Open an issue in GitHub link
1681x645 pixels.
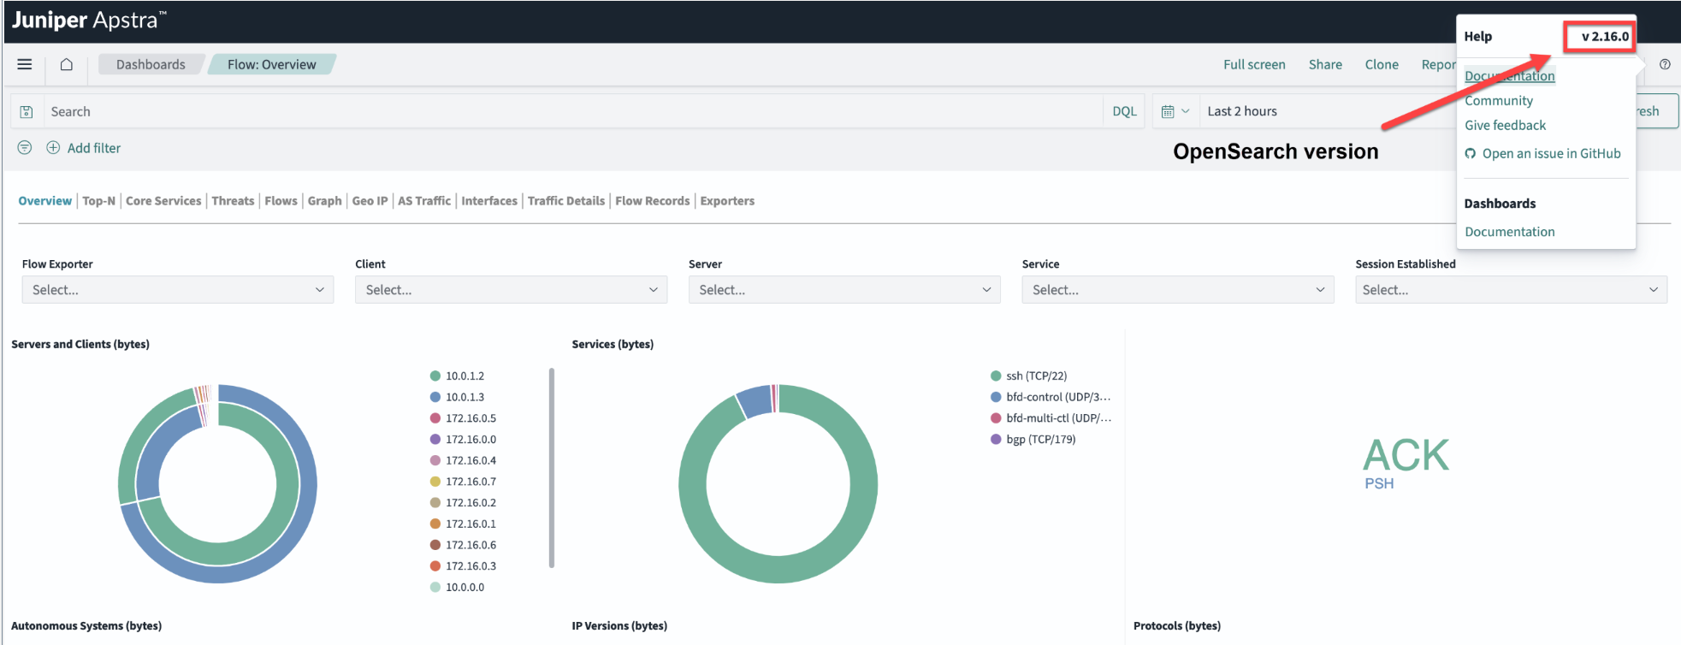click(x=1550, y=154)
